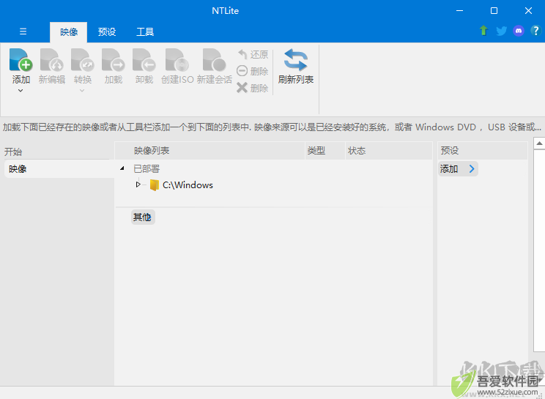Click the 还原 (Restore) arrow icon

pyautogui.click(x=242, y=54)
